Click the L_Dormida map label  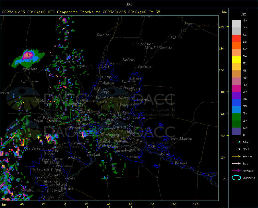click(x=179, y=163)
